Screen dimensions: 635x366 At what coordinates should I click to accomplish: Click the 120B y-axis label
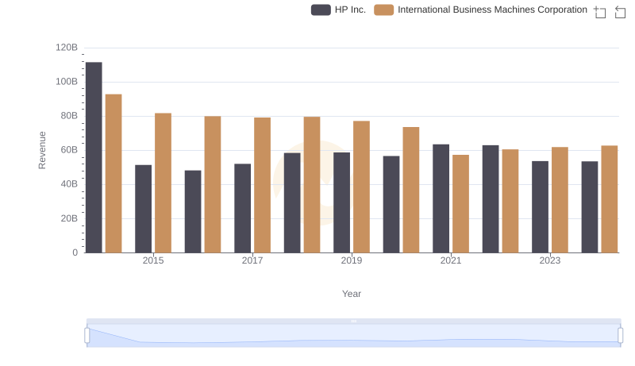(x=67, y=48)
